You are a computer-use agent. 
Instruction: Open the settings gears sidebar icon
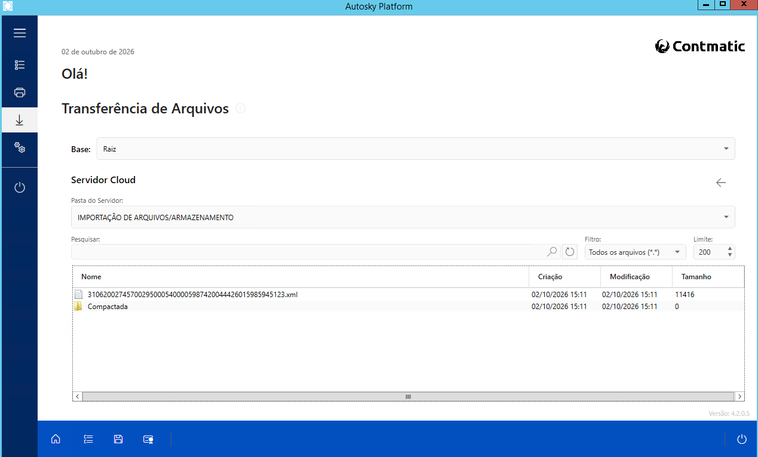point(20,147)
